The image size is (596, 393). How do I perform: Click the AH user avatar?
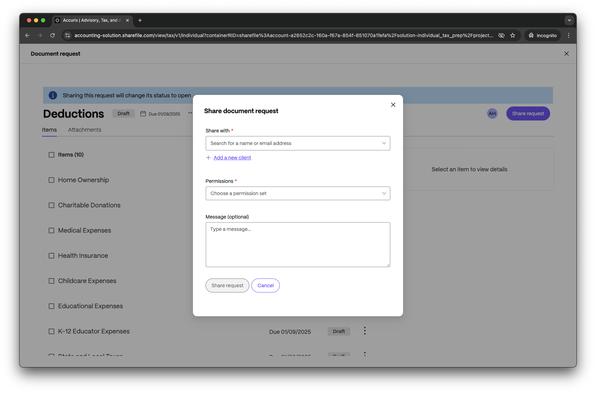(492, 113)
